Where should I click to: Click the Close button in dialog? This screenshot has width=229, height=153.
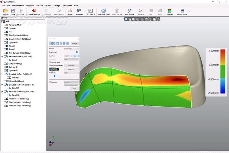click(x=74, y=89)
